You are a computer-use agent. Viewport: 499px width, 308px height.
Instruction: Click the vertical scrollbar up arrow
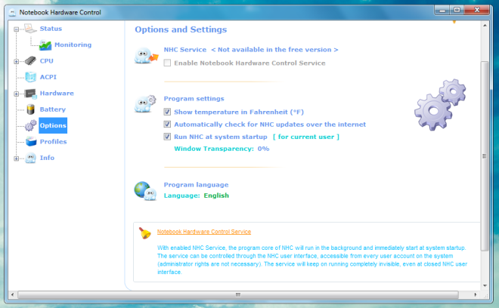pyautogui.click(x=485, y=25)
